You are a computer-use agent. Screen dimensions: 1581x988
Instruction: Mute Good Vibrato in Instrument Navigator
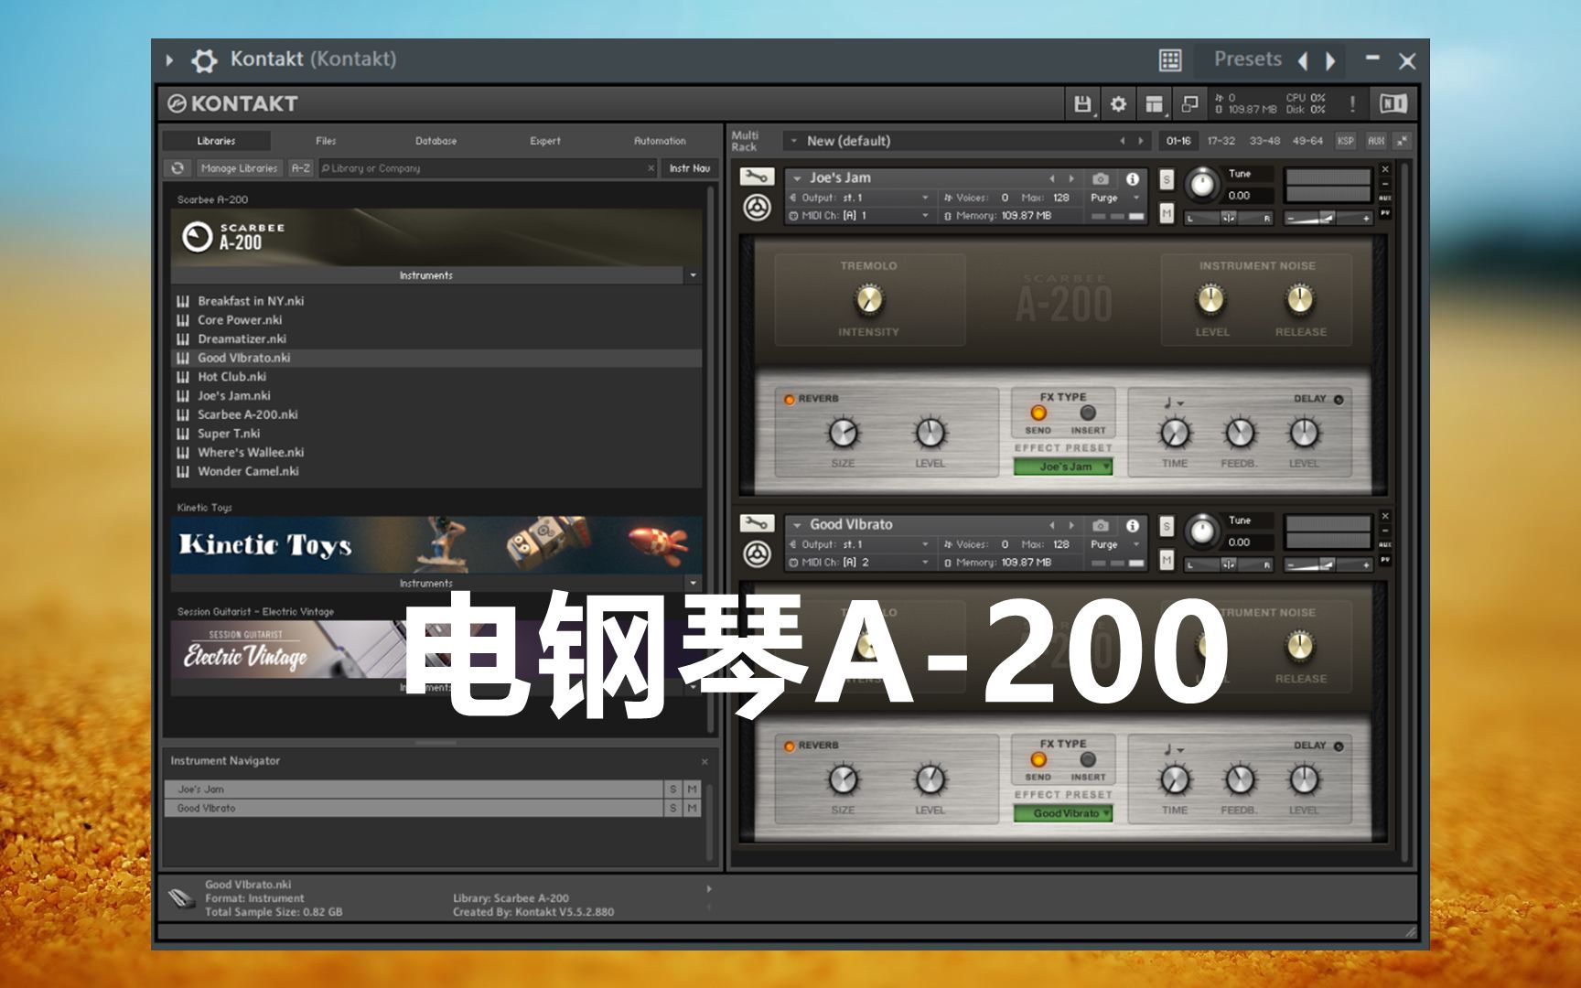coord(693,809)
